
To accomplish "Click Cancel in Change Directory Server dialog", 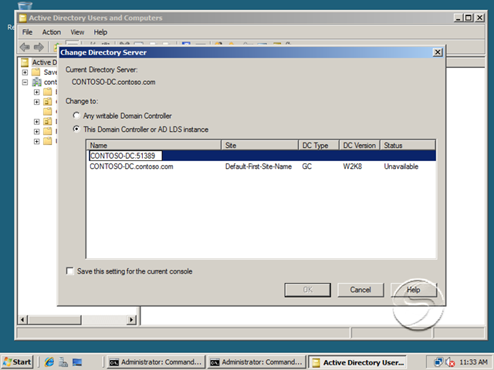I will click(x=360, y=290).
